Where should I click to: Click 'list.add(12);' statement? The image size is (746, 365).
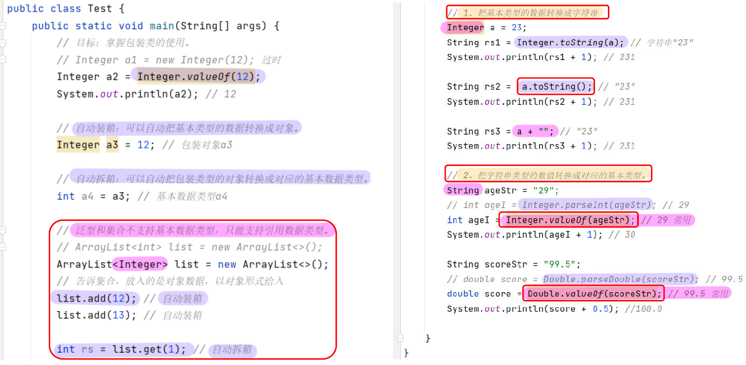(x=97, y=298)
